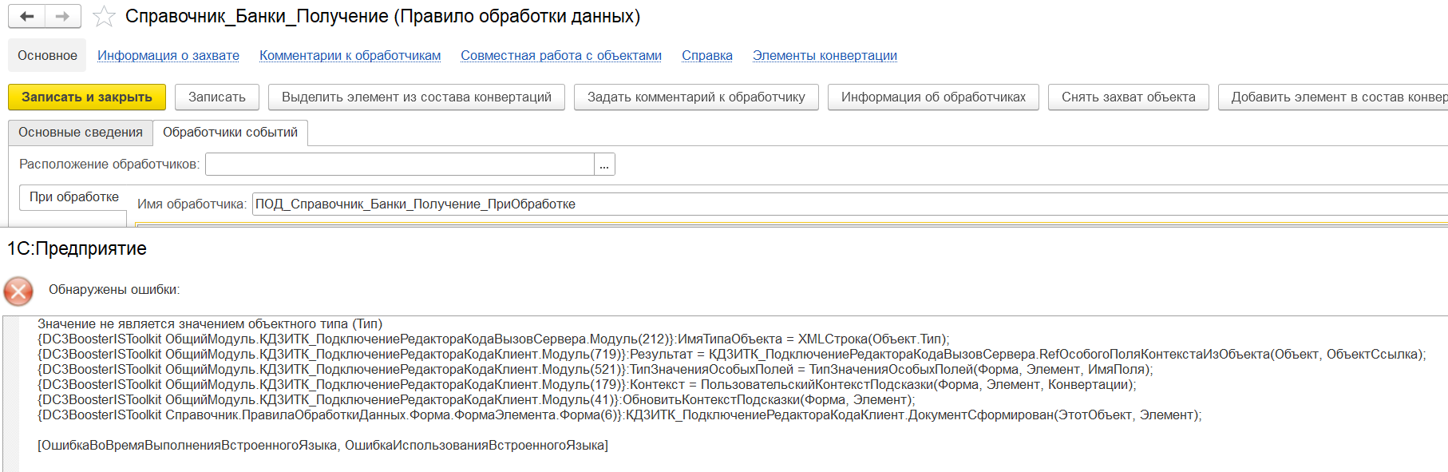Click the Имя обработчика input field
Image resolution: width=1448 pixels, height=472 pixels.
pos(849,204)
